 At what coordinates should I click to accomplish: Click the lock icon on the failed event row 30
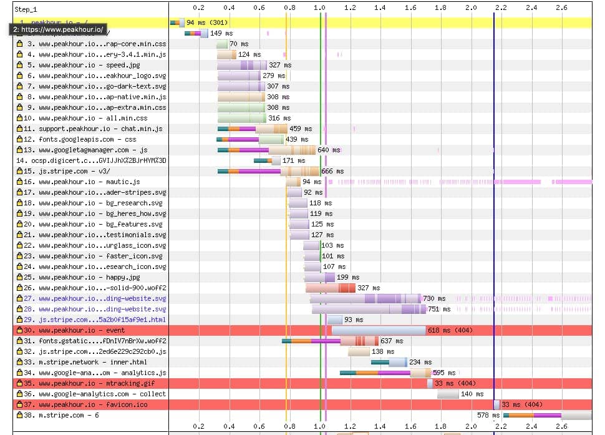[x=20, y=330]
